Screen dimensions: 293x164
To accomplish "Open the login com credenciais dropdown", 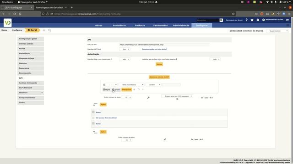I will (125, 59).
